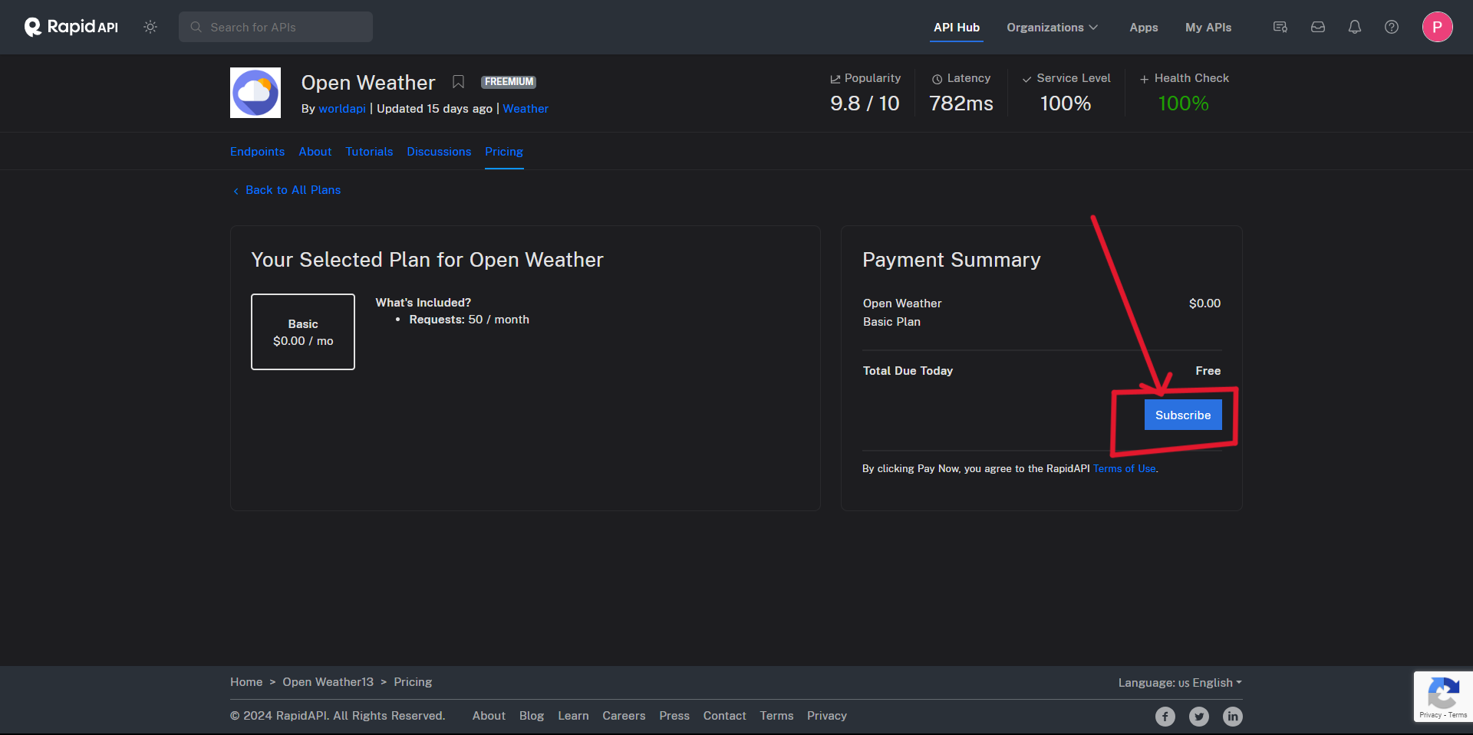Click the $0.00 price in Payment Summary

pos(1204,304)
